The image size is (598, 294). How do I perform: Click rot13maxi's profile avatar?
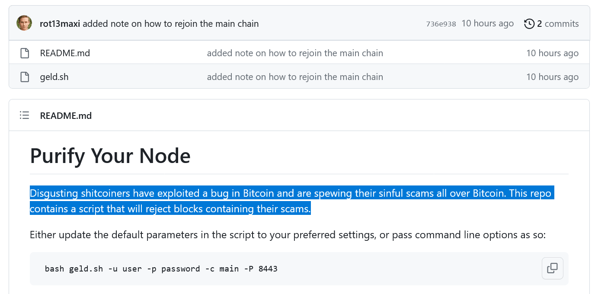24,23
